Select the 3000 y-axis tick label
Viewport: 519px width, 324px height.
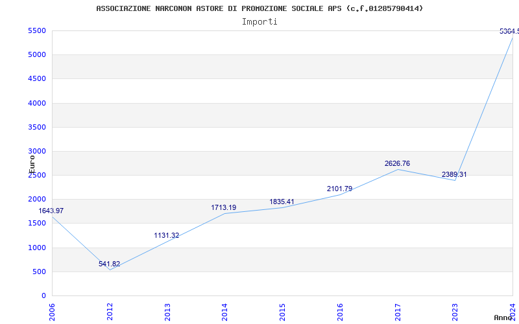(x=36, y=151)
